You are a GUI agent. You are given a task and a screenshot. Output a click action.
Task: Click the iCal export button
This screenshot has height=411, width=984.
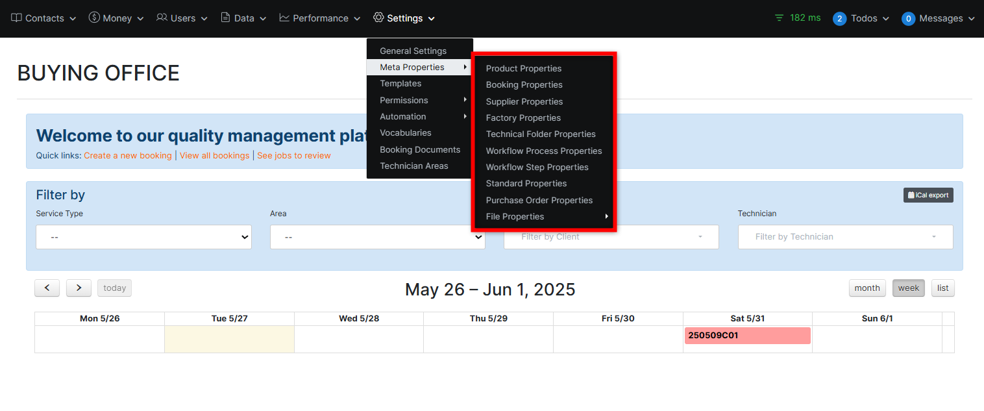tap(928, 195)
